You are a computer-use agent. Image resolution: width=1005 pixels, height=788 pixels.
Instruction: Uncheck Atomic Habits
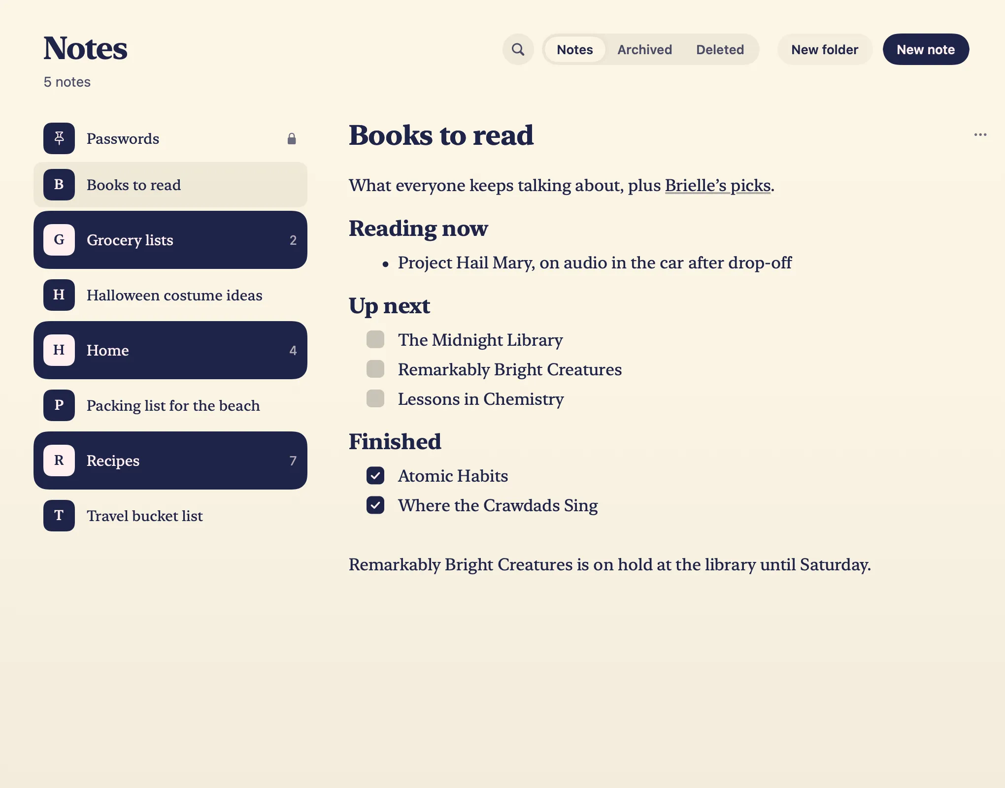(375, 475)
